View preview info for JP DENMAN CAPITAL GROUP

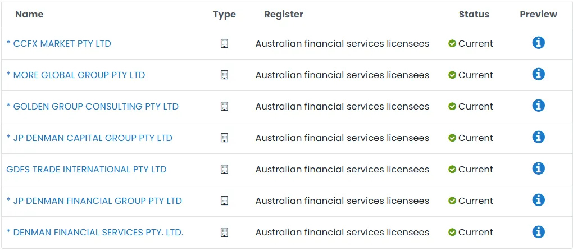point(538,137)
